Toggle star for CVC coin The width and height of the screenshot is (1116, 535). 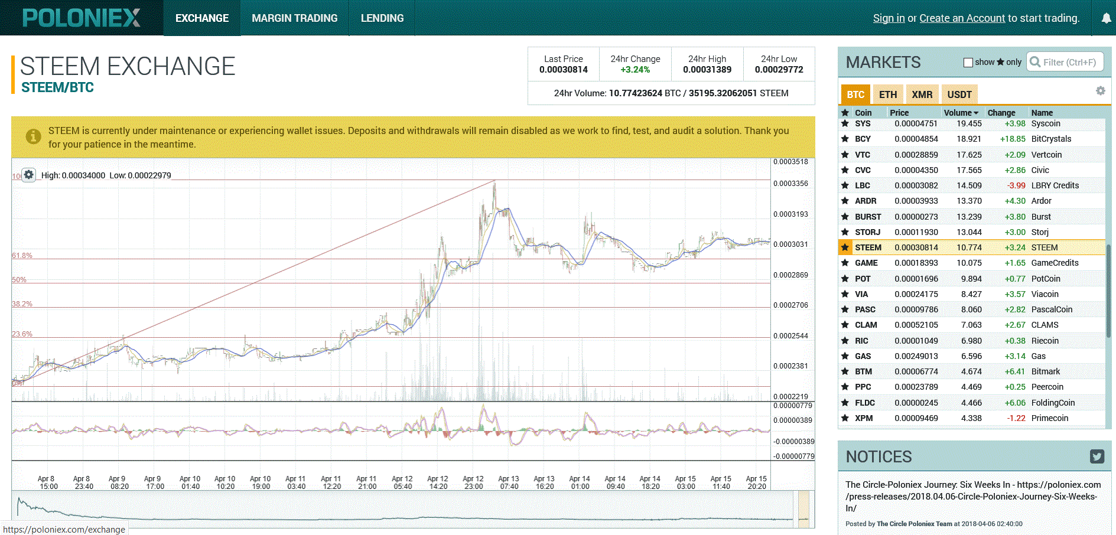tap(845, 170)
